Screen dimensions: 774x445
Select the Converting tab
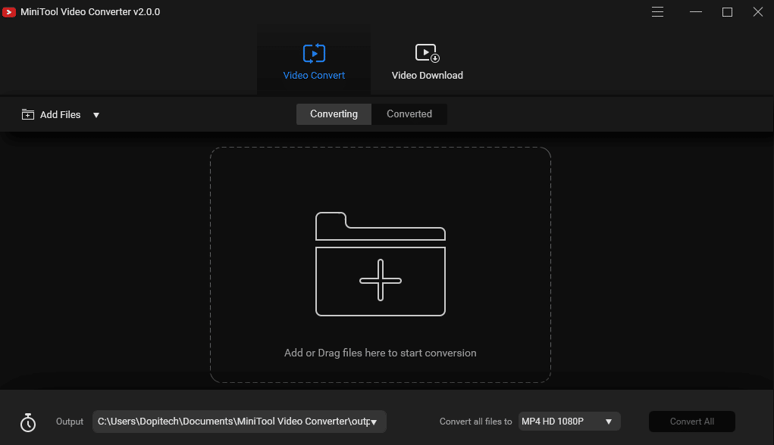[x=334, y=114]
